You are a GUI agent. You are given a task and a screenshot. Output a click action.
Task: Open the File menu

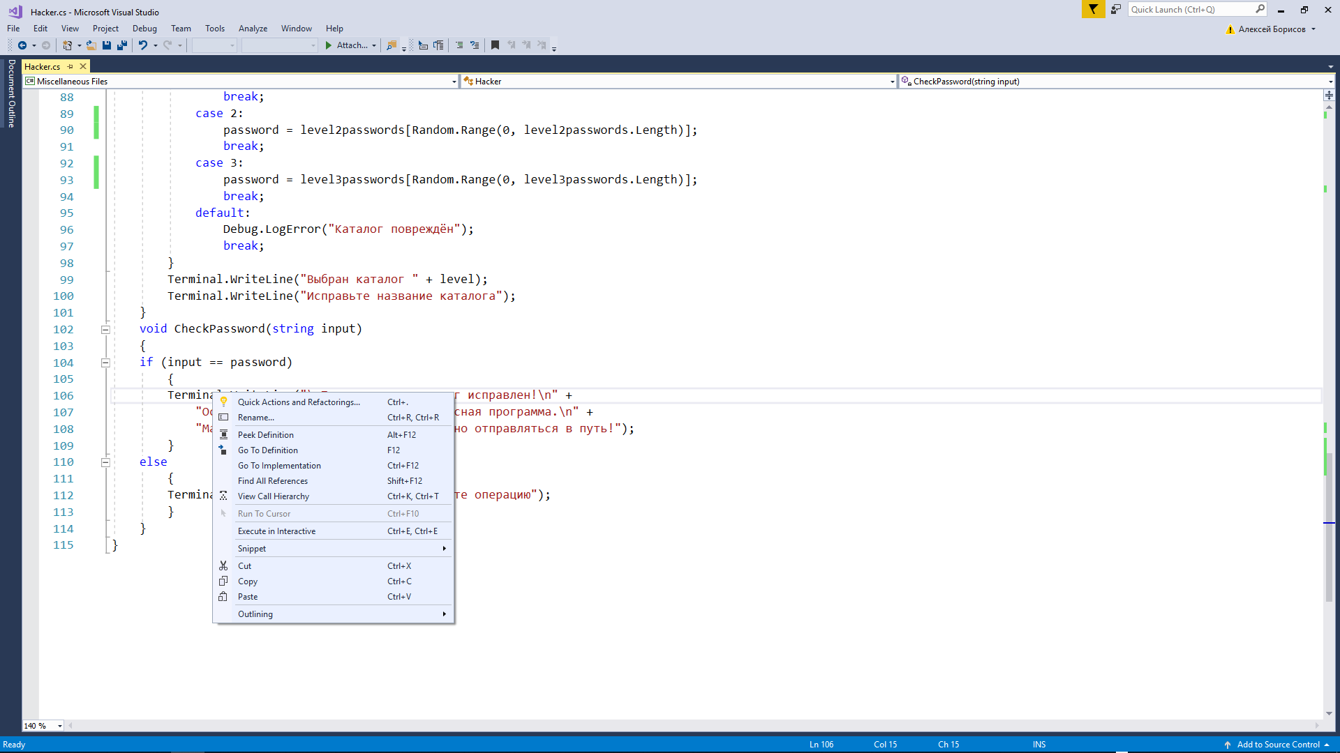click(x=13, y=29)
